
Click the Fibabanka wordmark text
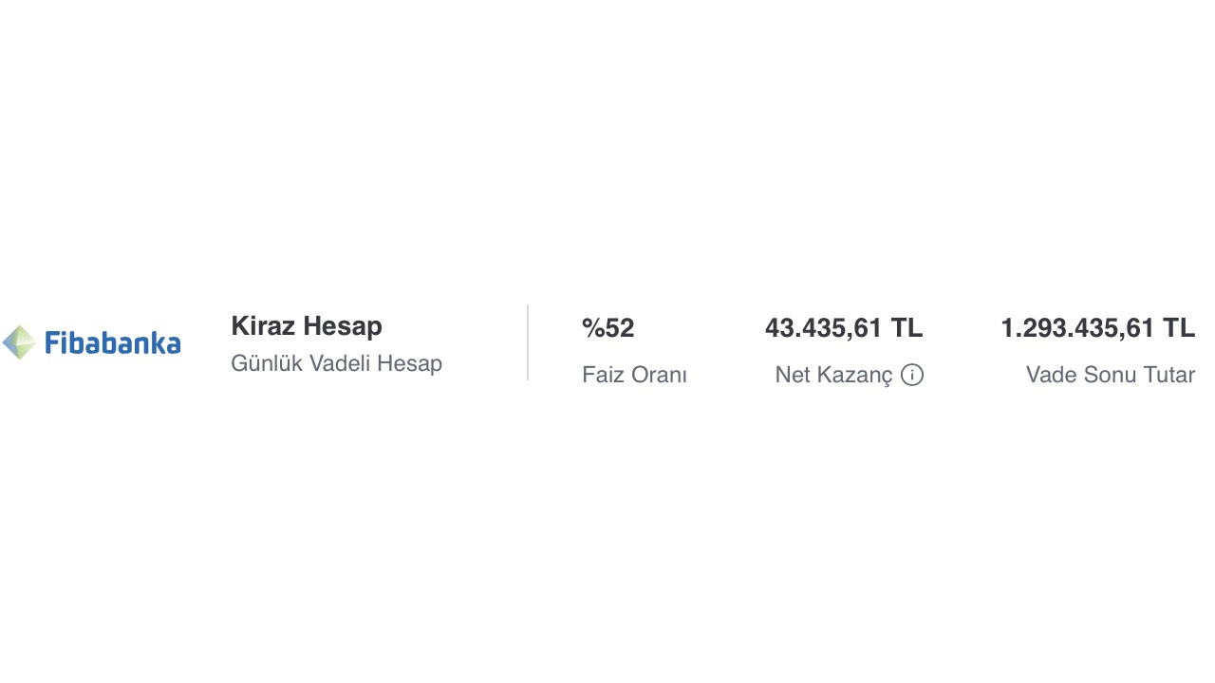point(113,342)
